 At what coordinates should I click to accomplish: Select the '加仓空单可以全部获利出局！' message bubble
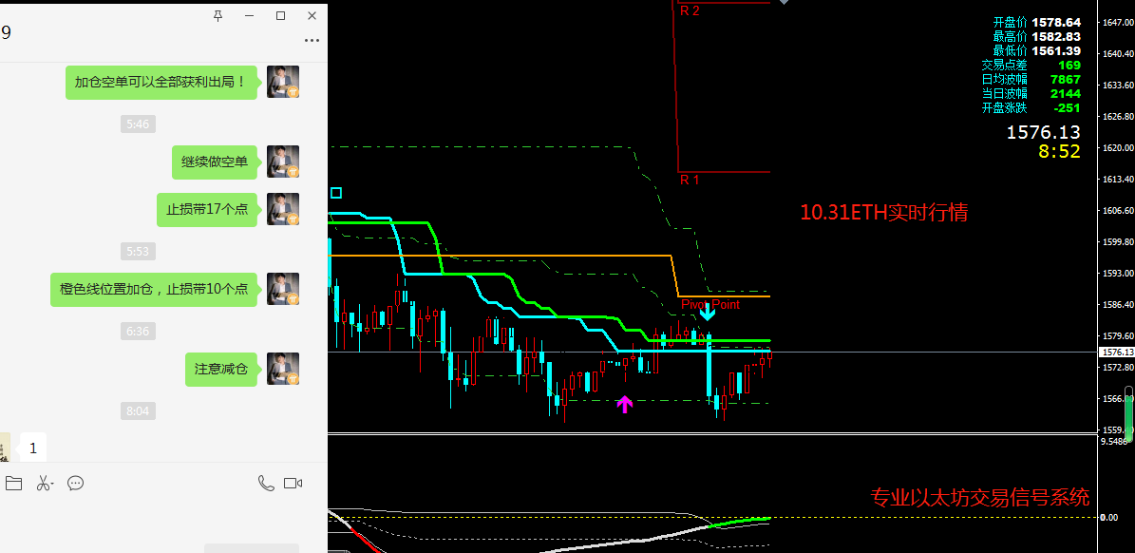pyautogui.click(x=161, y=83)
